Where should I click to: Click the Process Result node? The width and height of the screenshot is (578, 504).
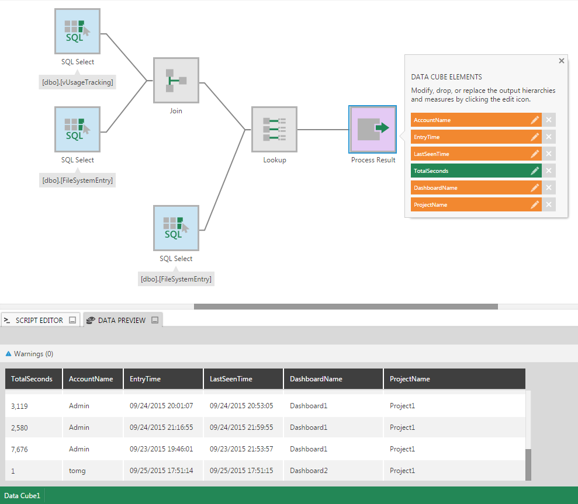pos(373,129)
